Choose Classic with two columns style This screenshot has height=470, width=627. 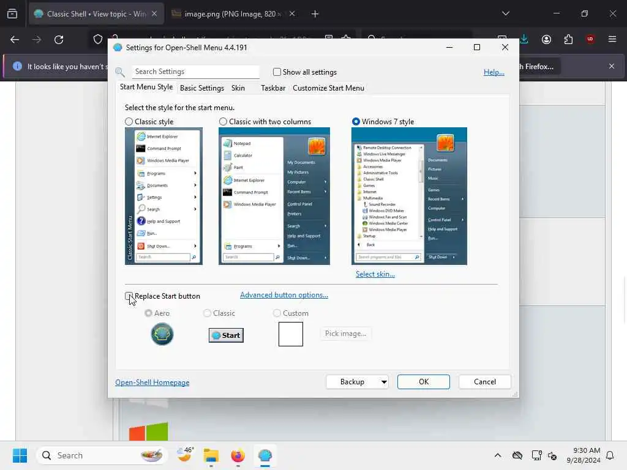(223, 122)
